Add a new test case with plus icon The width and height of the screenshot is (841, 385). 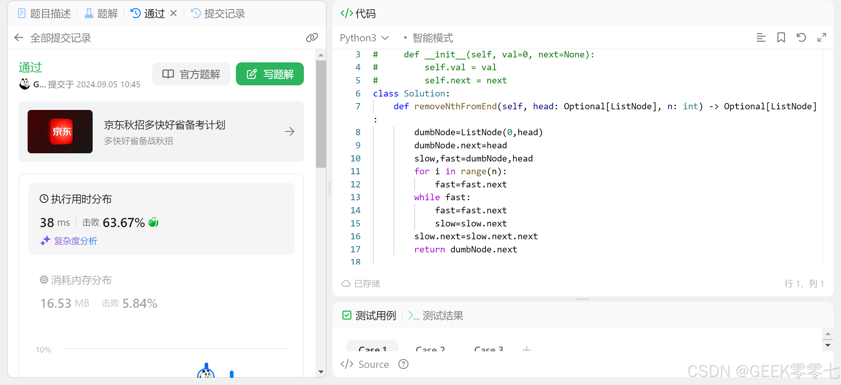527,349
